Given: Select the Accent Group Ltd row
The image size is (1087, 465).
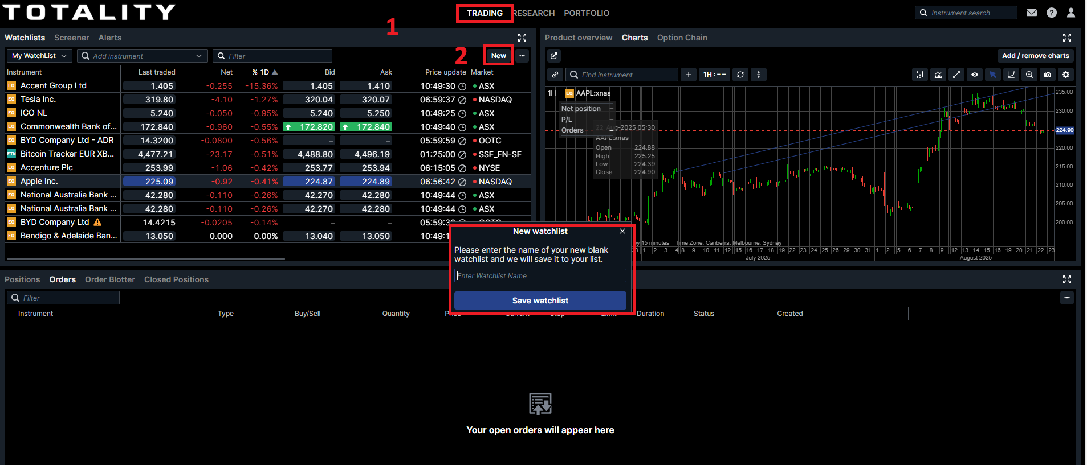Looking at the screenshot, I should coord(268,85).
